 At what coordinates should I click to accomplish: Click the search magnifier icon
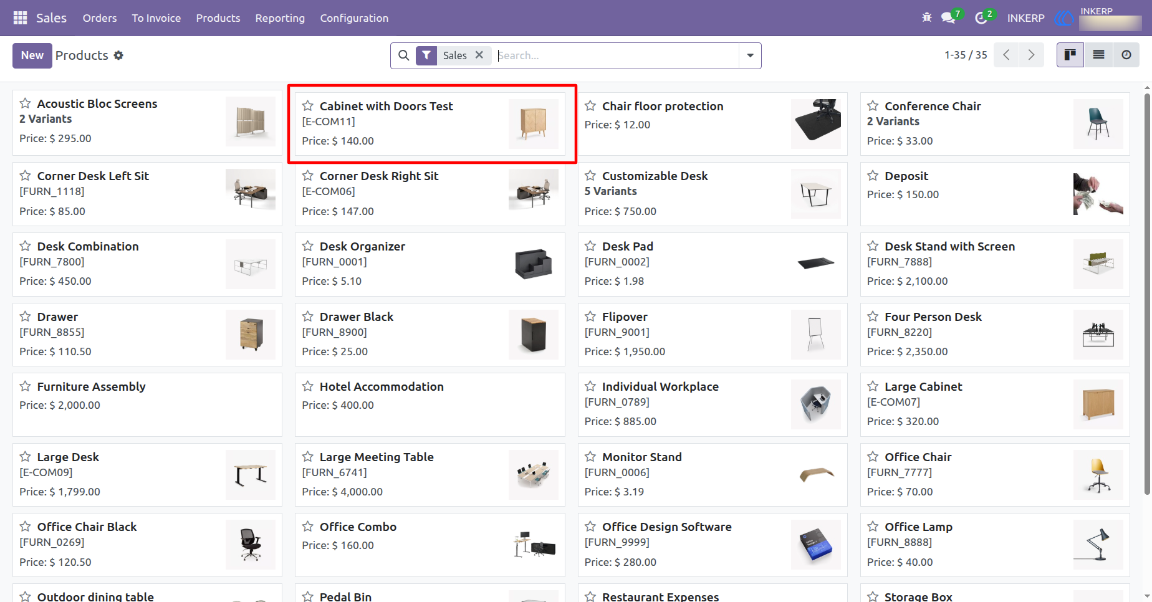(x=404, y=55)
